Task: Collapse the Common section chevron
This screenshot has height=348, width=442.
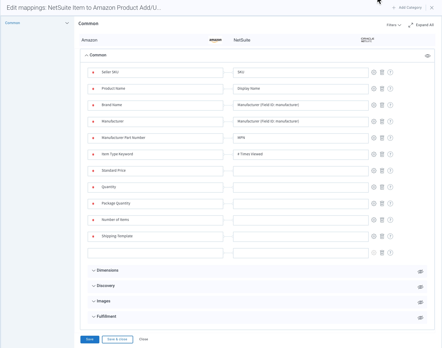Action: click(x=87, y=55)
